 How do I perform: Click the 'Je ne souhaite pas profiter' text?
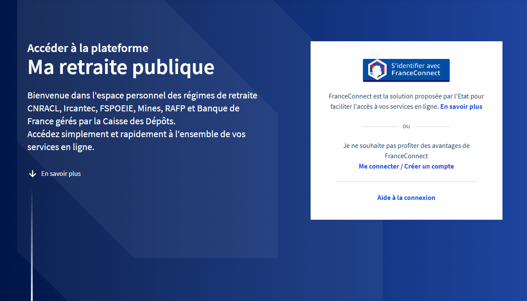406,151
